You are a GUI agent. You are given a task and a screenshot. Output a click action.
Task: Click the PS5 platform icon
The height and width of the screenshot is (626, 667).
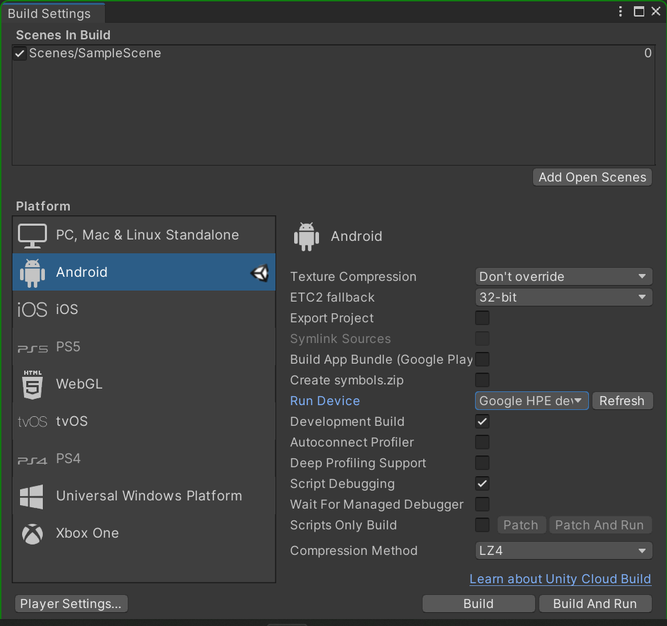tap(30, 346)
